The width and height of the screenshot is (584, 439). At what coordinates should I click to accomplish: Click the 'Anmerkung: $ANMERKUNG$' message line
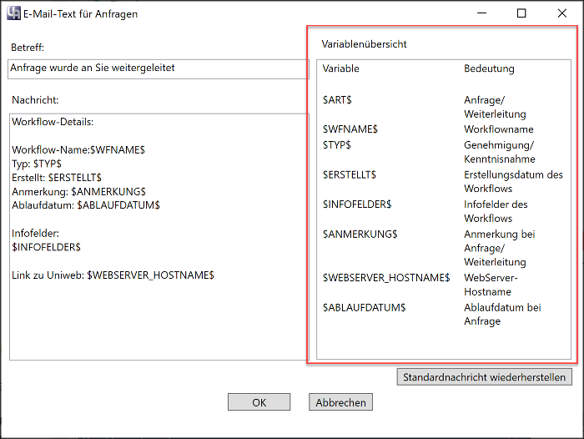tap(78, 192)
